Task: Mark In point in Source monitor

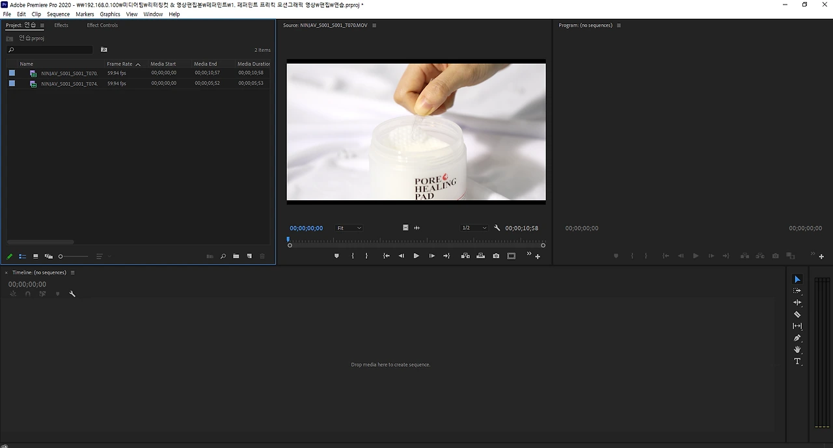Action: 353,256
